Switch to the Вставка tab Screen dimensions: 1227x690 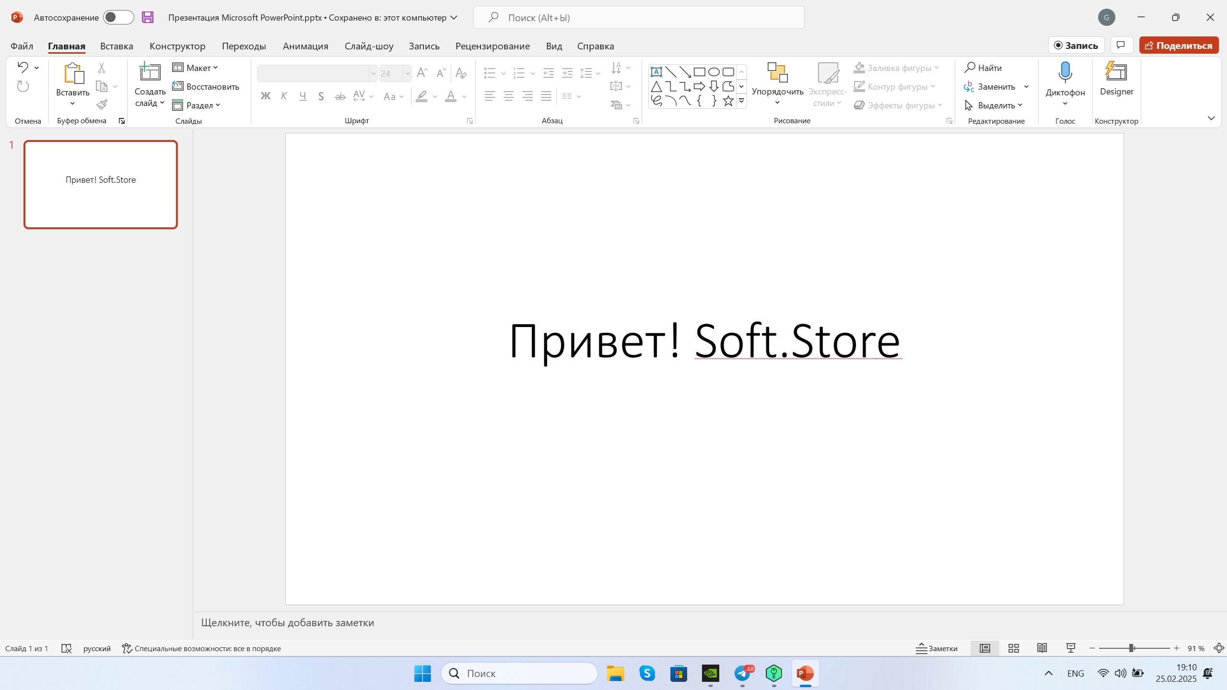117,46
